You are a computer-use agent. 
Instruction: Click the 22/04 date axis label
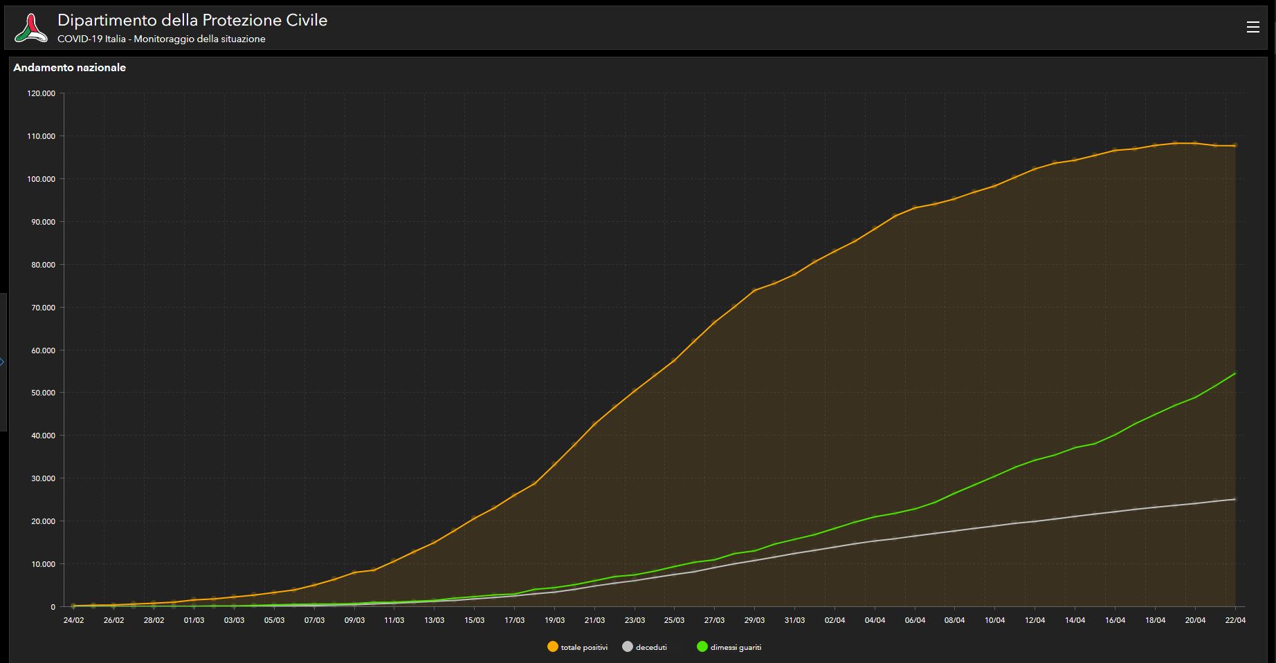(1235, 620)
